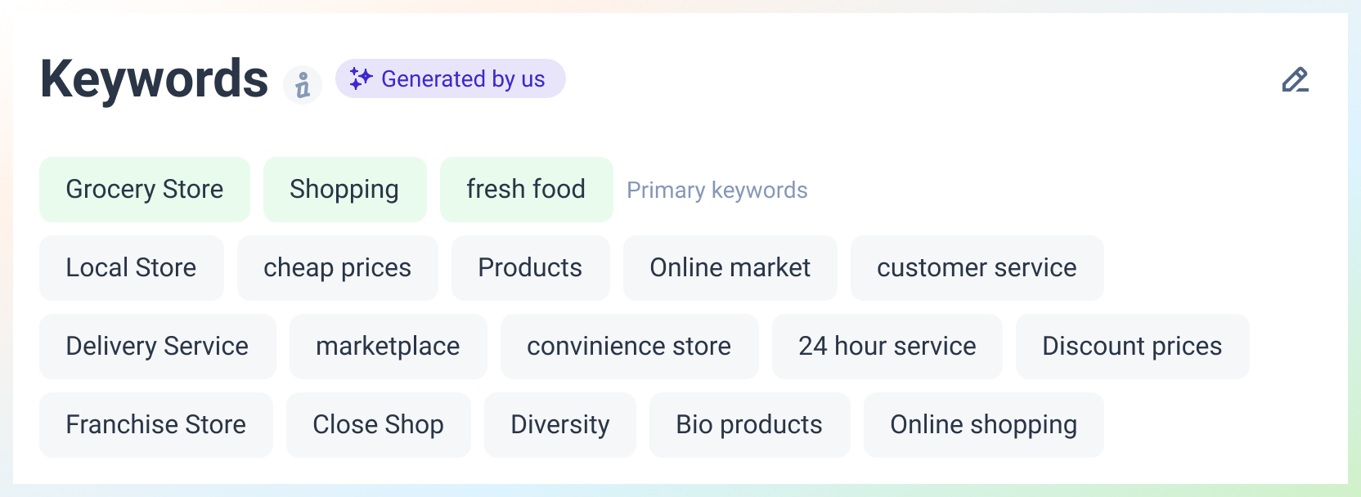Click the 'Discount prices' keyword tag
This screenshot has height=497, width=1361.
coord(1132,347)
